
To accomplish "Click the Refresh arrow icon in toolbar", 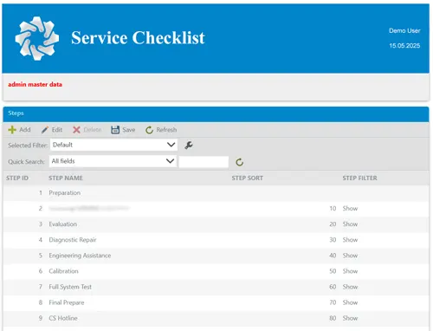I will (149, 130).
